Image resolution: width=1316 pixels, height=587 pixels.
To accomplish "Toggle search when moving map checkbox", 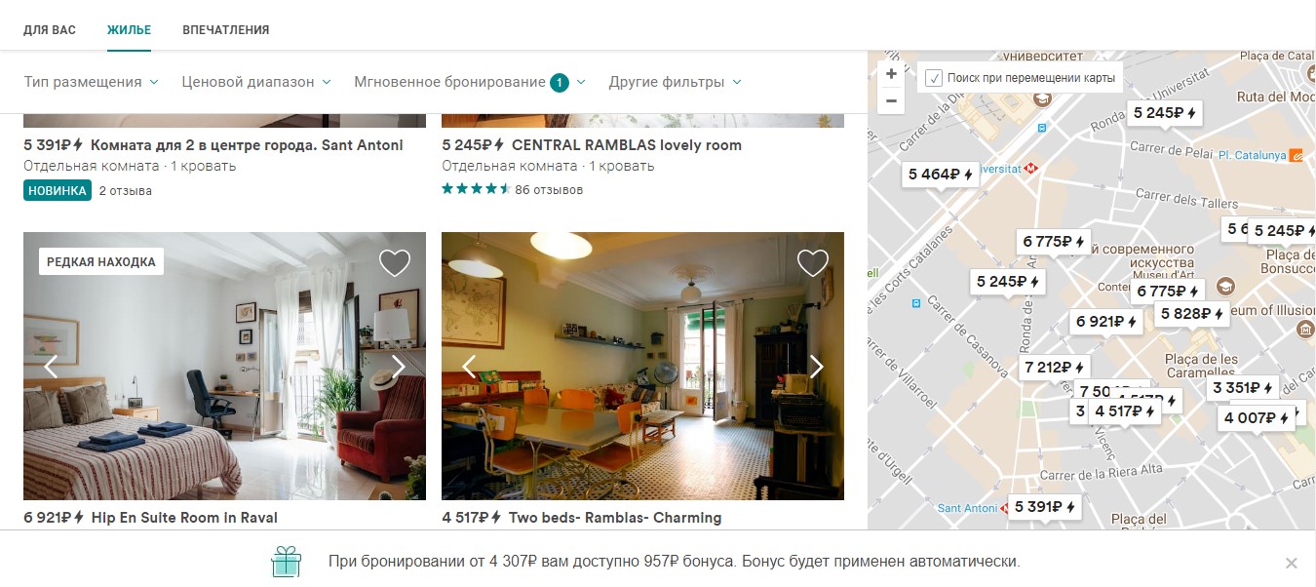I will (934, 77).
